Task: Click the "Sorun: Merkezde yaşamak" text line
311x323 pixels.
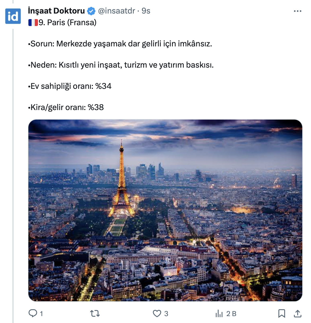Action: (x=120, y=44)
